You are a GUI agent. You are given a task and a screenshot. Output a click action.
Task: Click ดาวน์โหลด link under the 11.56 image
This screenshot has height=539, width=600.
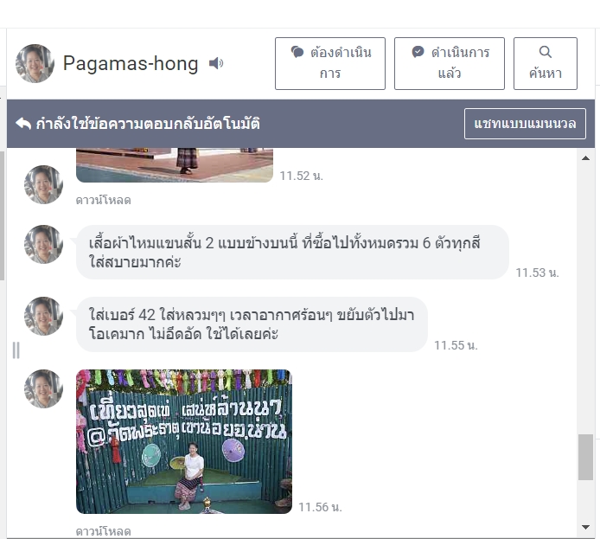[x=104, y=531]
